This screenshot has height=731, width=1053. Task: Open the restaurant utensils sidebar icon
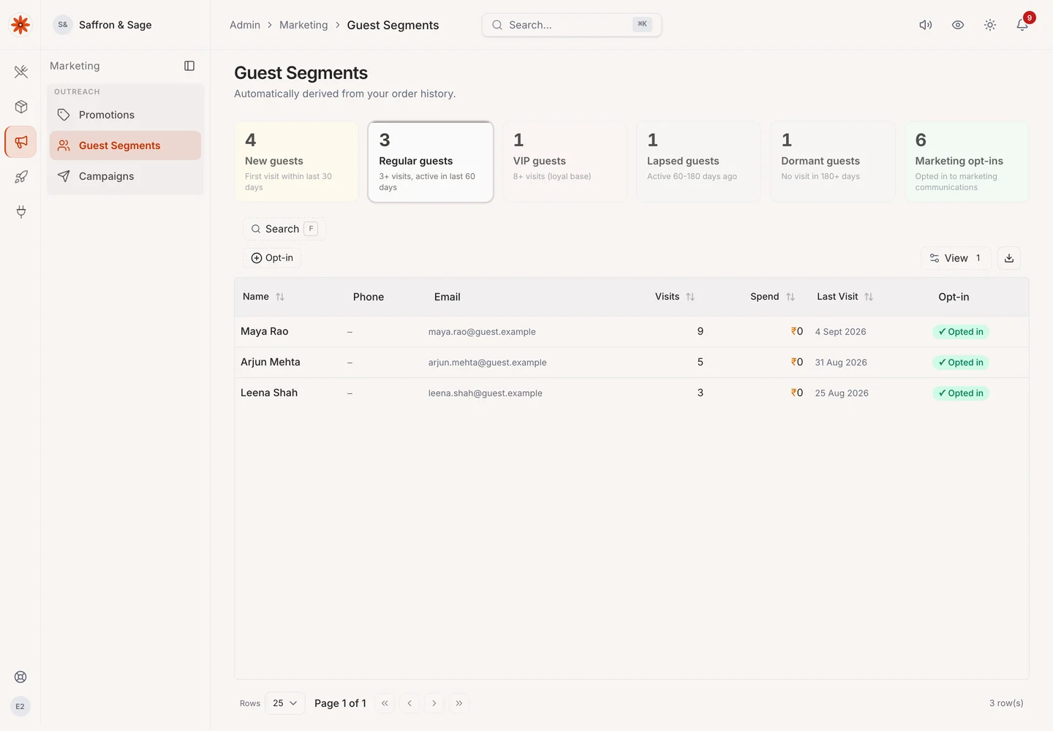(x=21, y=72)
